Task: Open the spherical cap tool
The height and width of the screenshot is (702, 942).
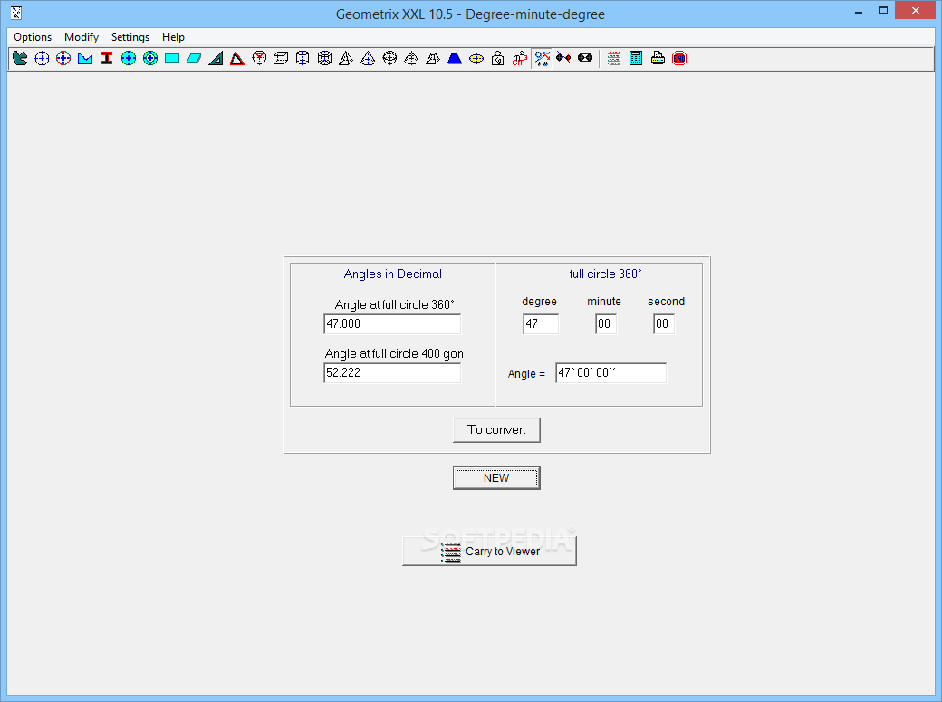Action: coord(411,58)
